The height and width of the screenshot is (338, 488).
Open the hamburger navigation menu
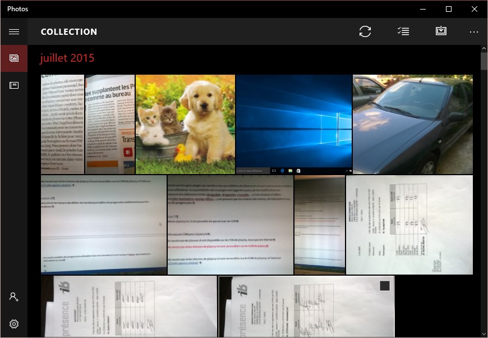coord(14,31)
